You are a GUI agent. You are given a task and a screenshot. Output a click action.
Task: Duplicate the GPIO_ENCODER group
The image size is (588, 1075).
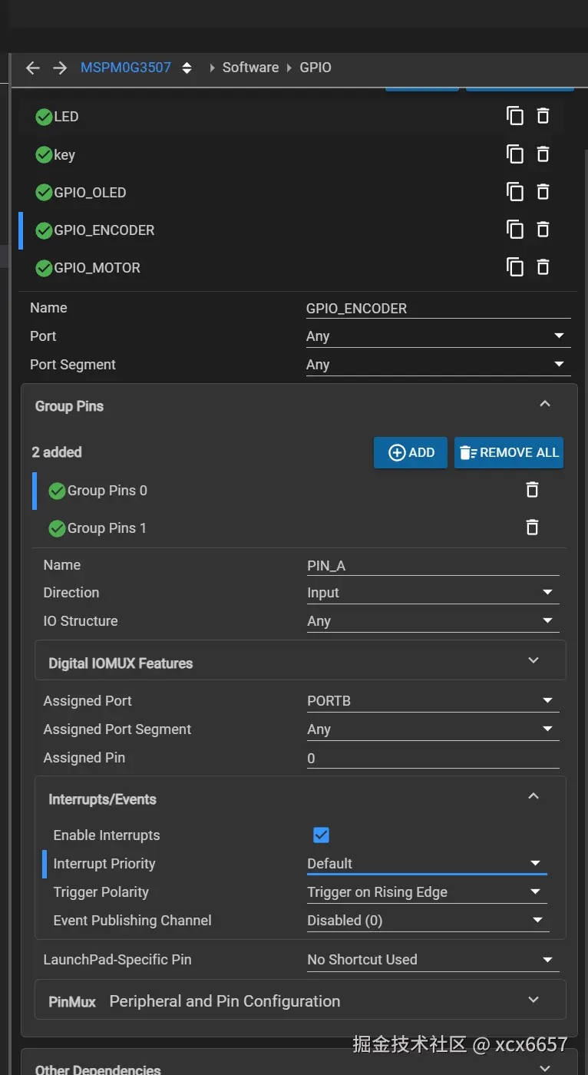515,229
